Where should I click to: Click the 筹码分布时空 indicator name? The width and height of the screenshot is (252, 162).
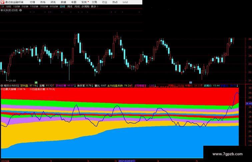point(11,86)
